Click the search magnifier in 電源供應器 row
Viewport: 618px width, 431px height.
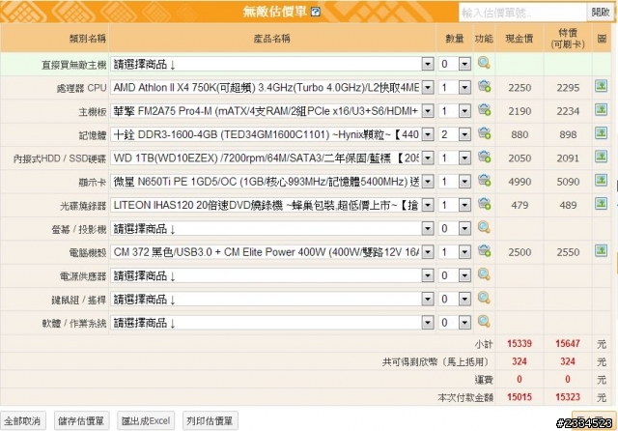(484, 274)
